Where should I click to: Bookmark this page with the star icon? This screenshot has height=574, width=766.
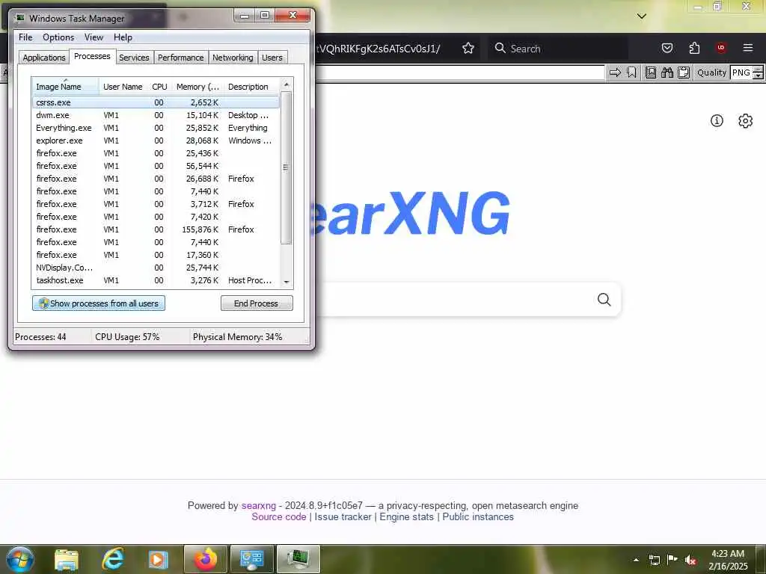tap(468, 49)
